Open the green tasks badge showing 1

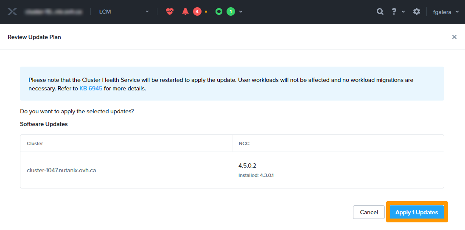coord(230,11)
